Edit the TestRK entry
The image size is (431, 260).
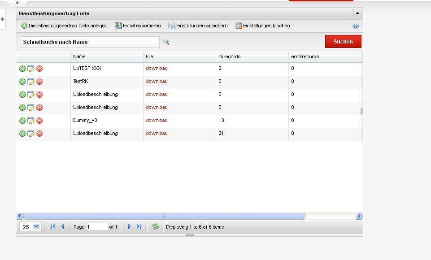[31, 82]
